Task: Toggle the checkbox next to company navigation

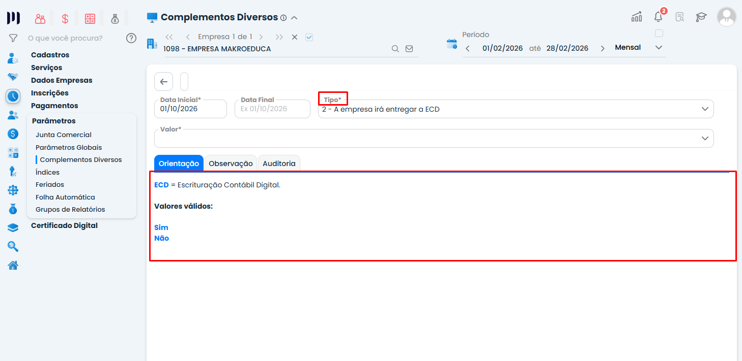Action: 309,37
